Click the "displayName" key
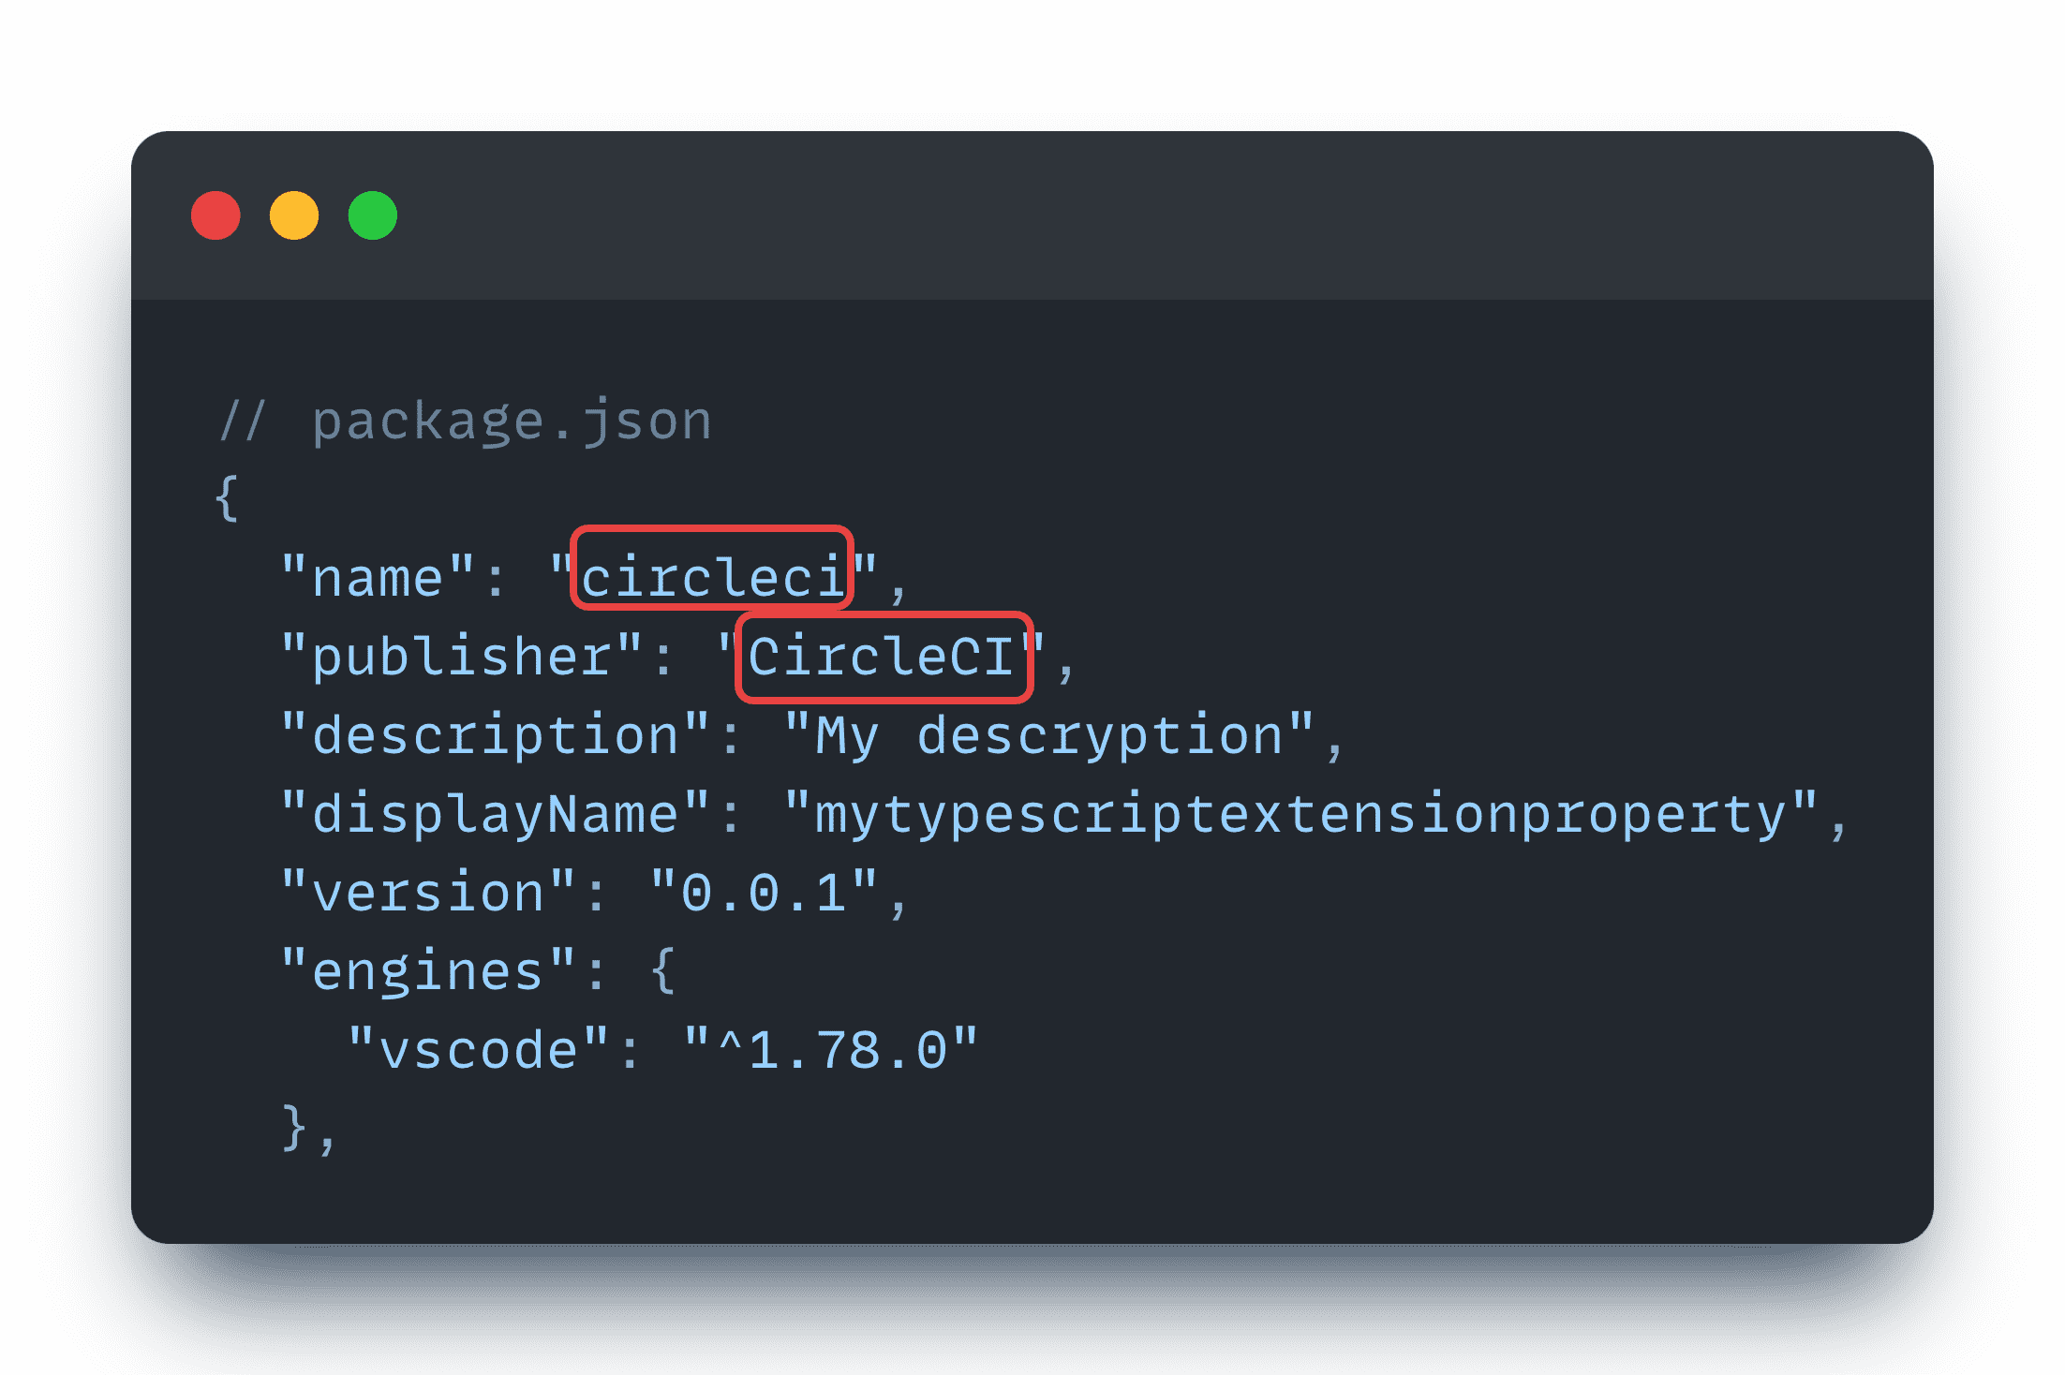The image size is (2065, 1375). 496,814
